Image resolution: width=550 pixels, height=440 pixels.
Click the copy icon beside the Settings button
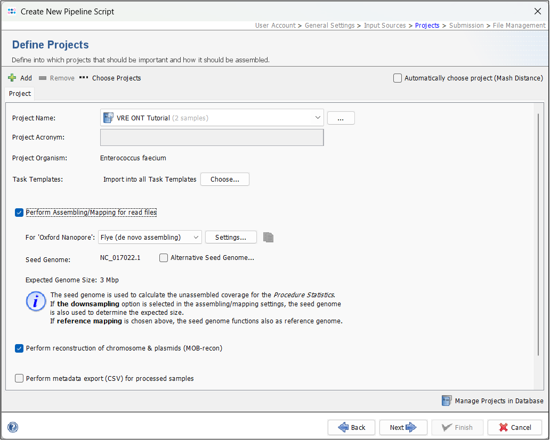(268, 237)
